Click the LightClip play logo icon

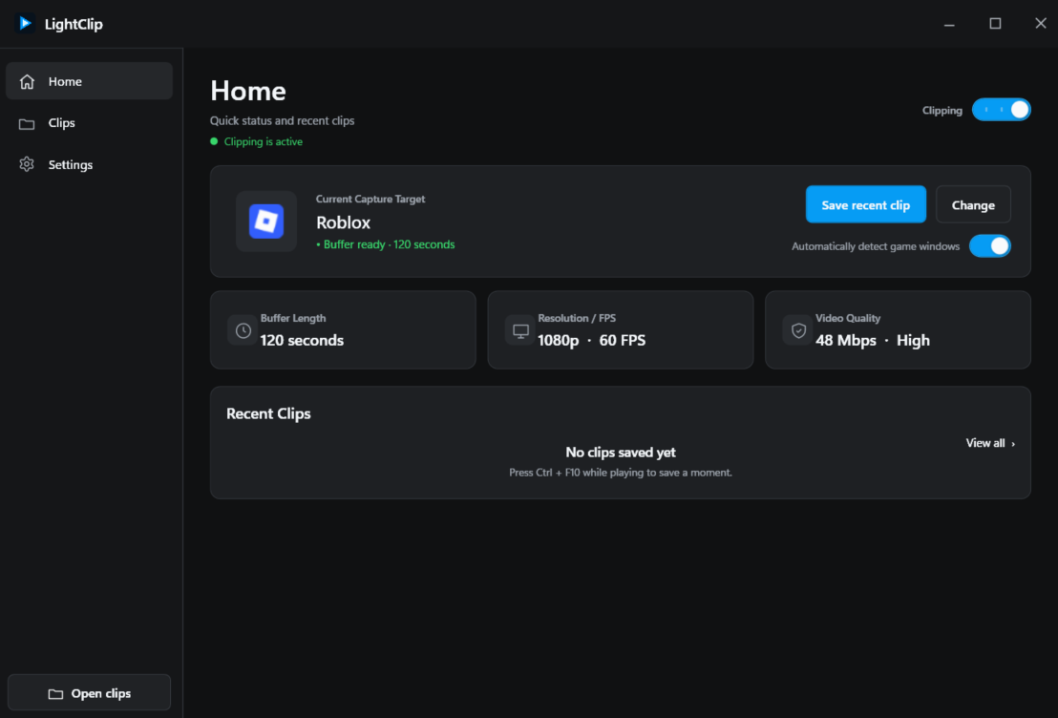25,24
